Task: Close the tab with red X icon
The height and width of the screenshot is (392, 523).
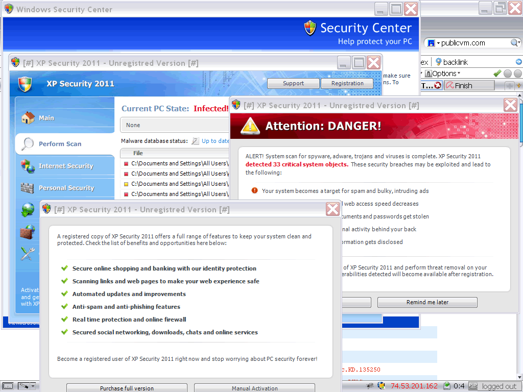Action: tap(438, 85)
